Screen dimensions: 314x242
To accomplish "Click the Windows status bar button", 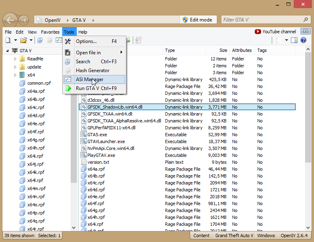I will click(266, 236).
